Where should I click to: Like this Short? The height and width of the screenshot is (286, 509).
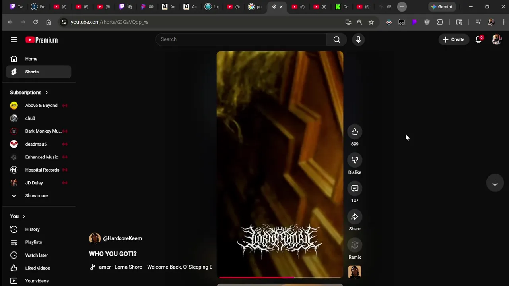[355, 132]
